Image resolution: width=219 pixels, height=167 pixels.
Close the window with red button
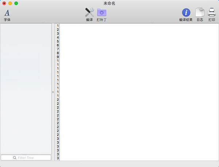click(x=4, y=3)
